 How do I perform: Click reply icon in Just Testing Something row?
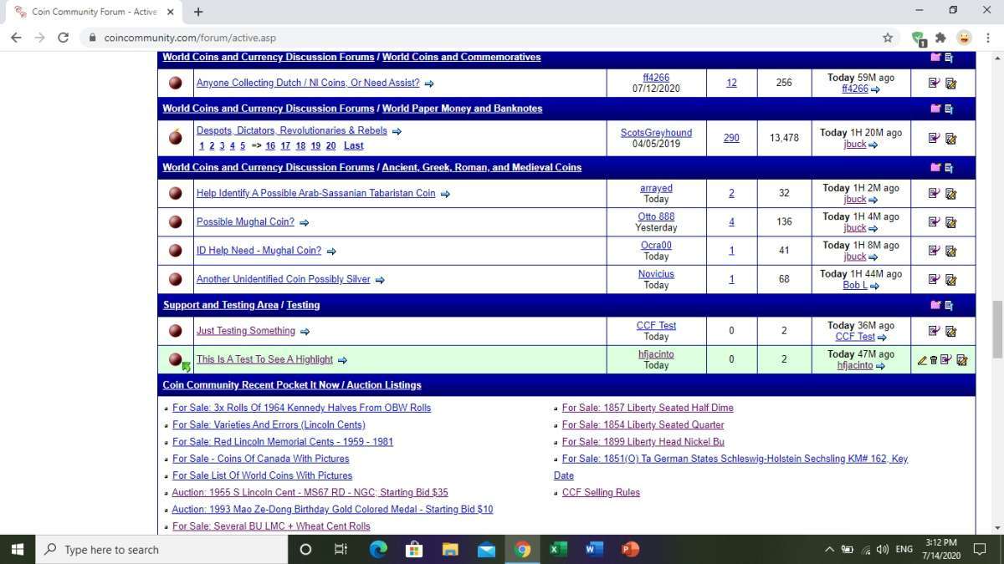pos(934,331)
